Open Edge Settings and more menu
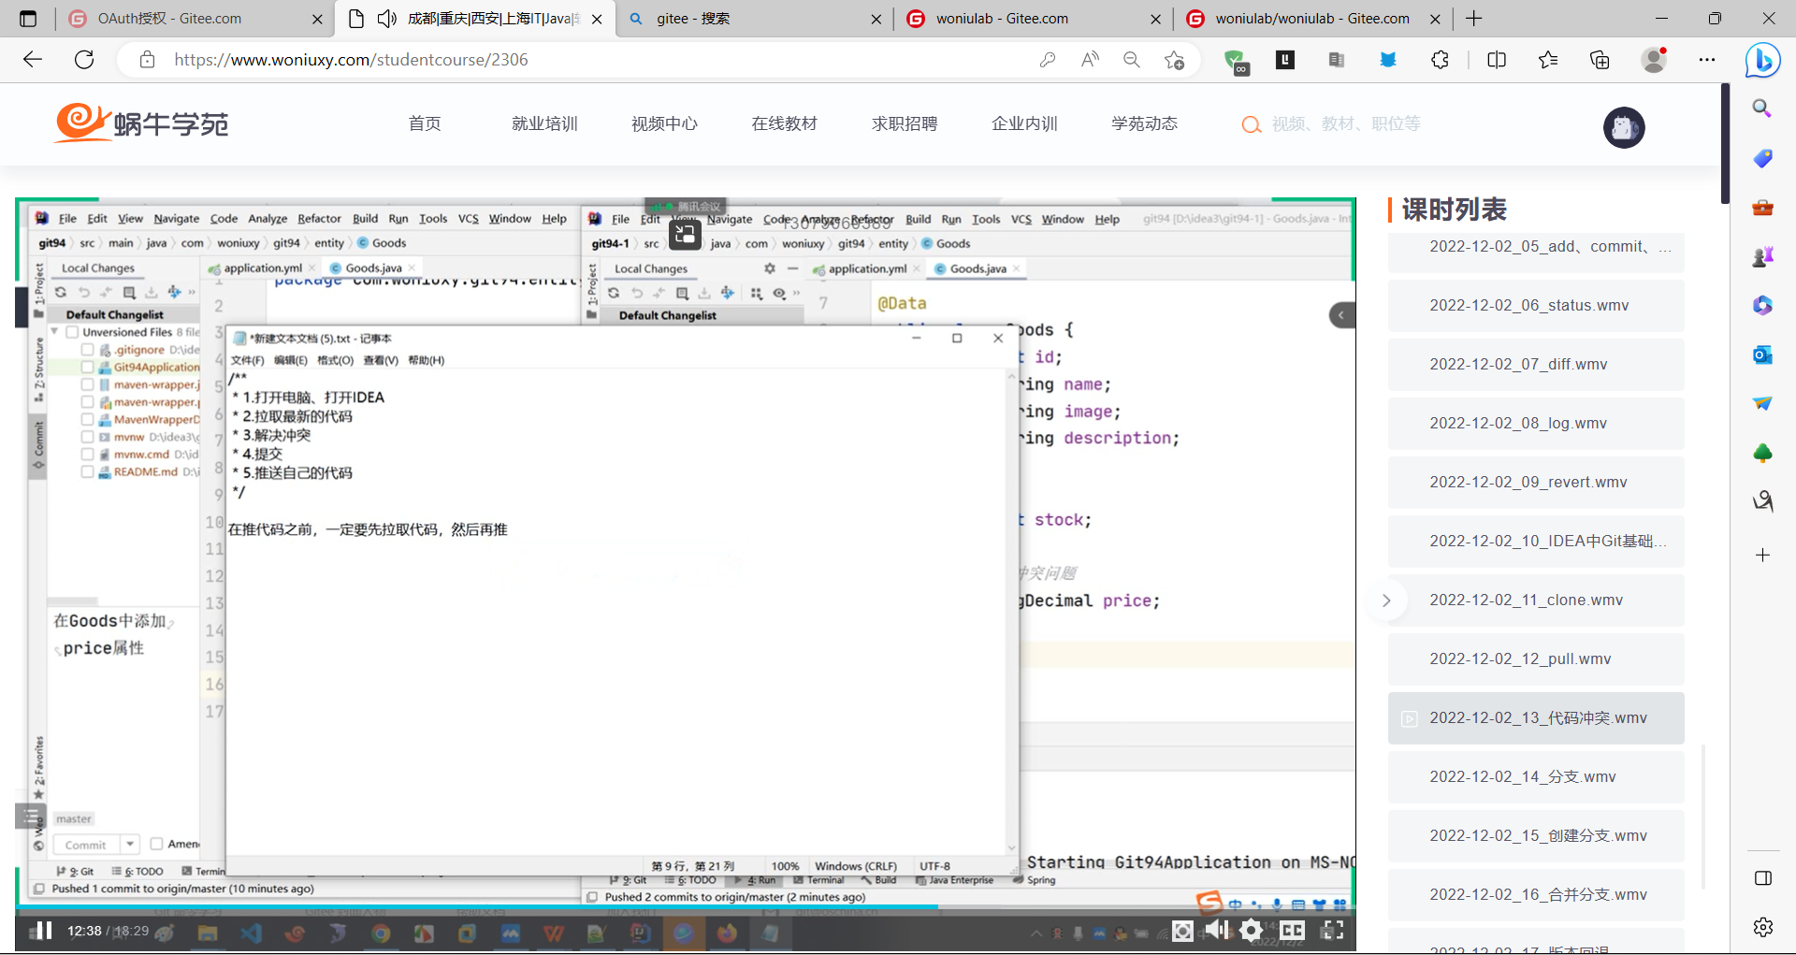 tap(1707, 60)
